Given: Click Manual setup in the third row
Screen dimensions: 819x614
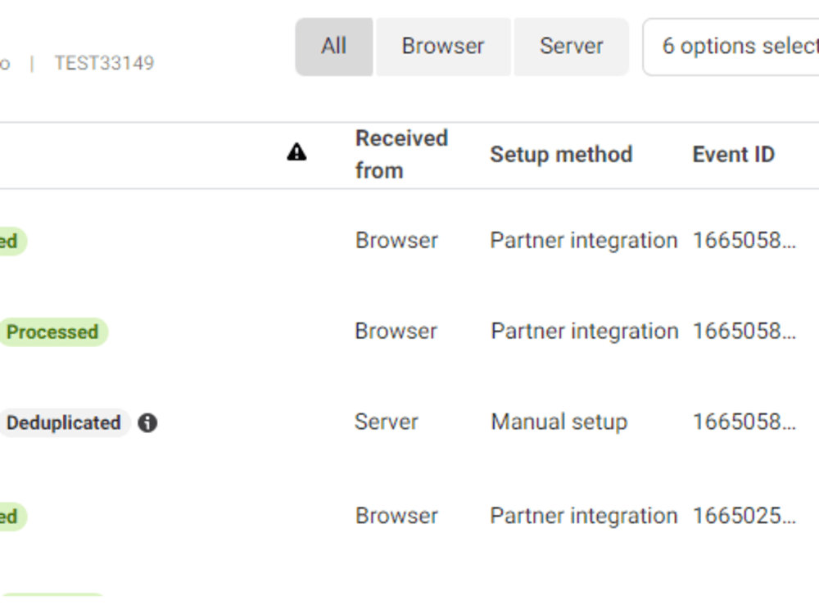Looking at the screenshot, I should [560, 422].
